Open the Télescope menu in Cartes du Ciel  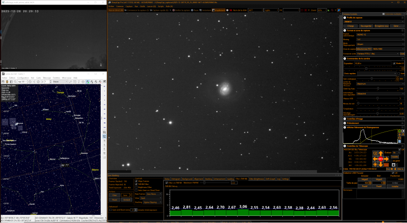[x=47, y=78]
